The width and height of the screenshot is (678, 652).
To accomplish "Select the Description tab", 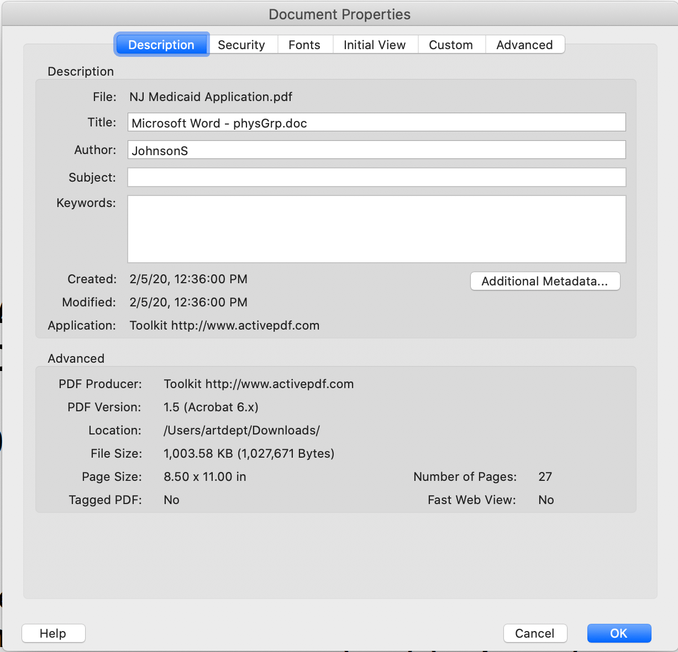I will 161,45.
